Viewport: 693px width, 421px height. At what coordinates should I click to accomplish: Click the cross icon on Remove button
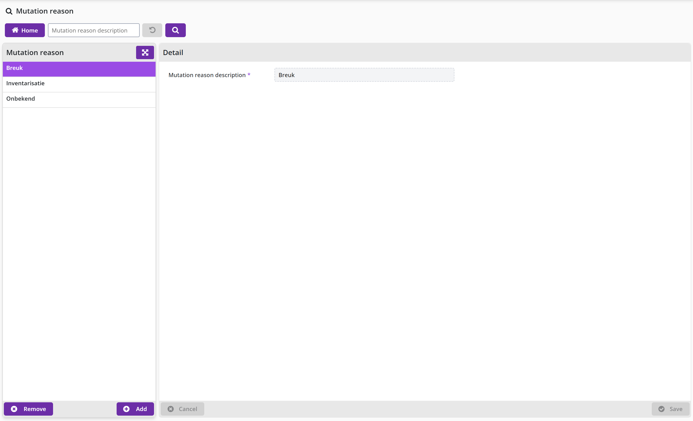pyautogui.click(x=14, y=409)
